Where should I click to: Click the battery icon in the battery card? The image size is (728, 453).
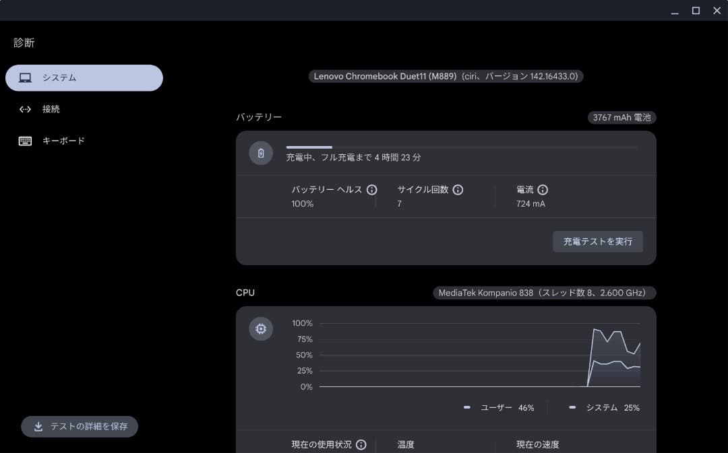point(261,153)
